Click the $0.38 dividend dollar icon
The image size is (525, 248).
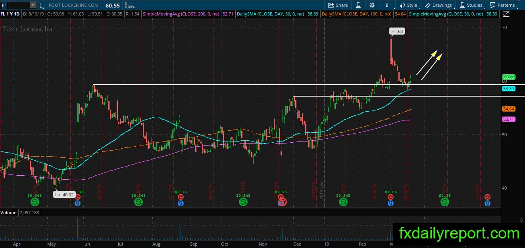[445, 202]
